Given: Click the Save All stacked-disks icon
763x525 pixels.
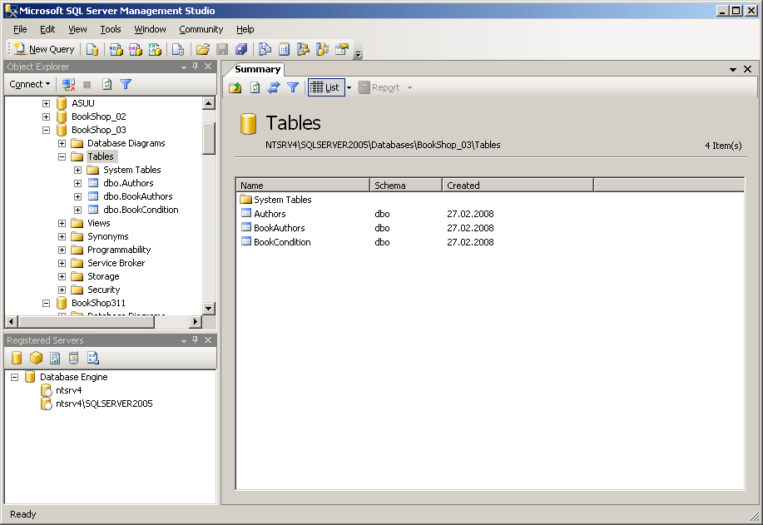Looking at the screenshot, I should pyautogui.click(x=241, y=49).
